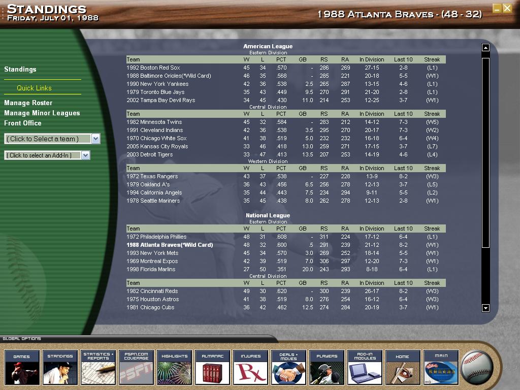Click 26-17 In Division for Cincinnati Reds
Image resolution: width=520 pixels, height=390 pixels.
pos(372,291)
